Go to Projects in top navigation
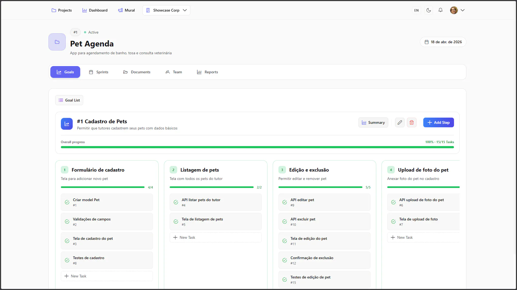The width and height of the screenshot is (517, 290). [x=62, y=10]
